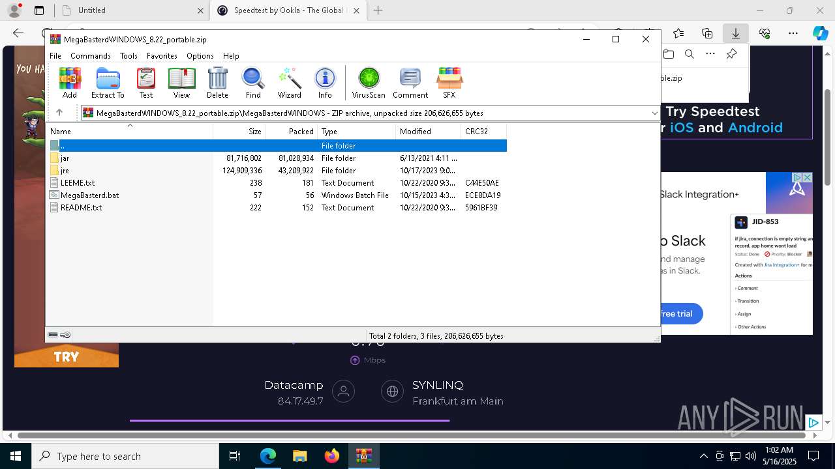The width and height of the screenshot is (835, 469).
Task: Select the parent folder '..' row
Action: point(277,146)
